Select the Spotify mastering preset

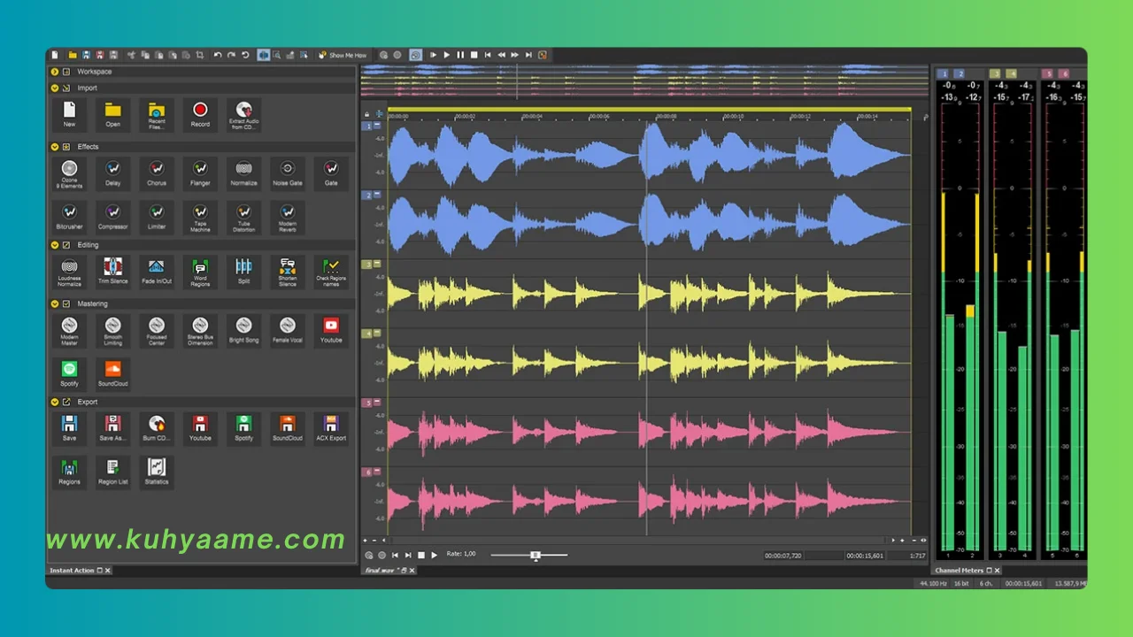tap(69, 373)
